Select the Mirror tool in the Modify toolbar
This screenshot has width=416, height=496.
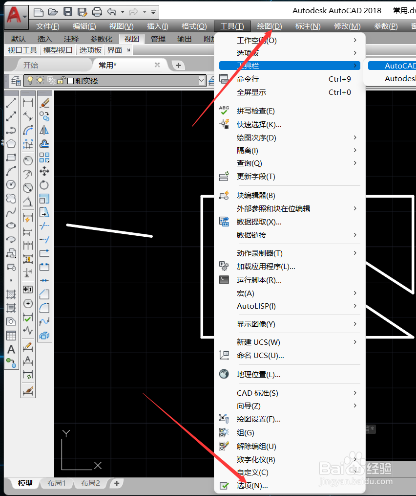pos(45,130)
